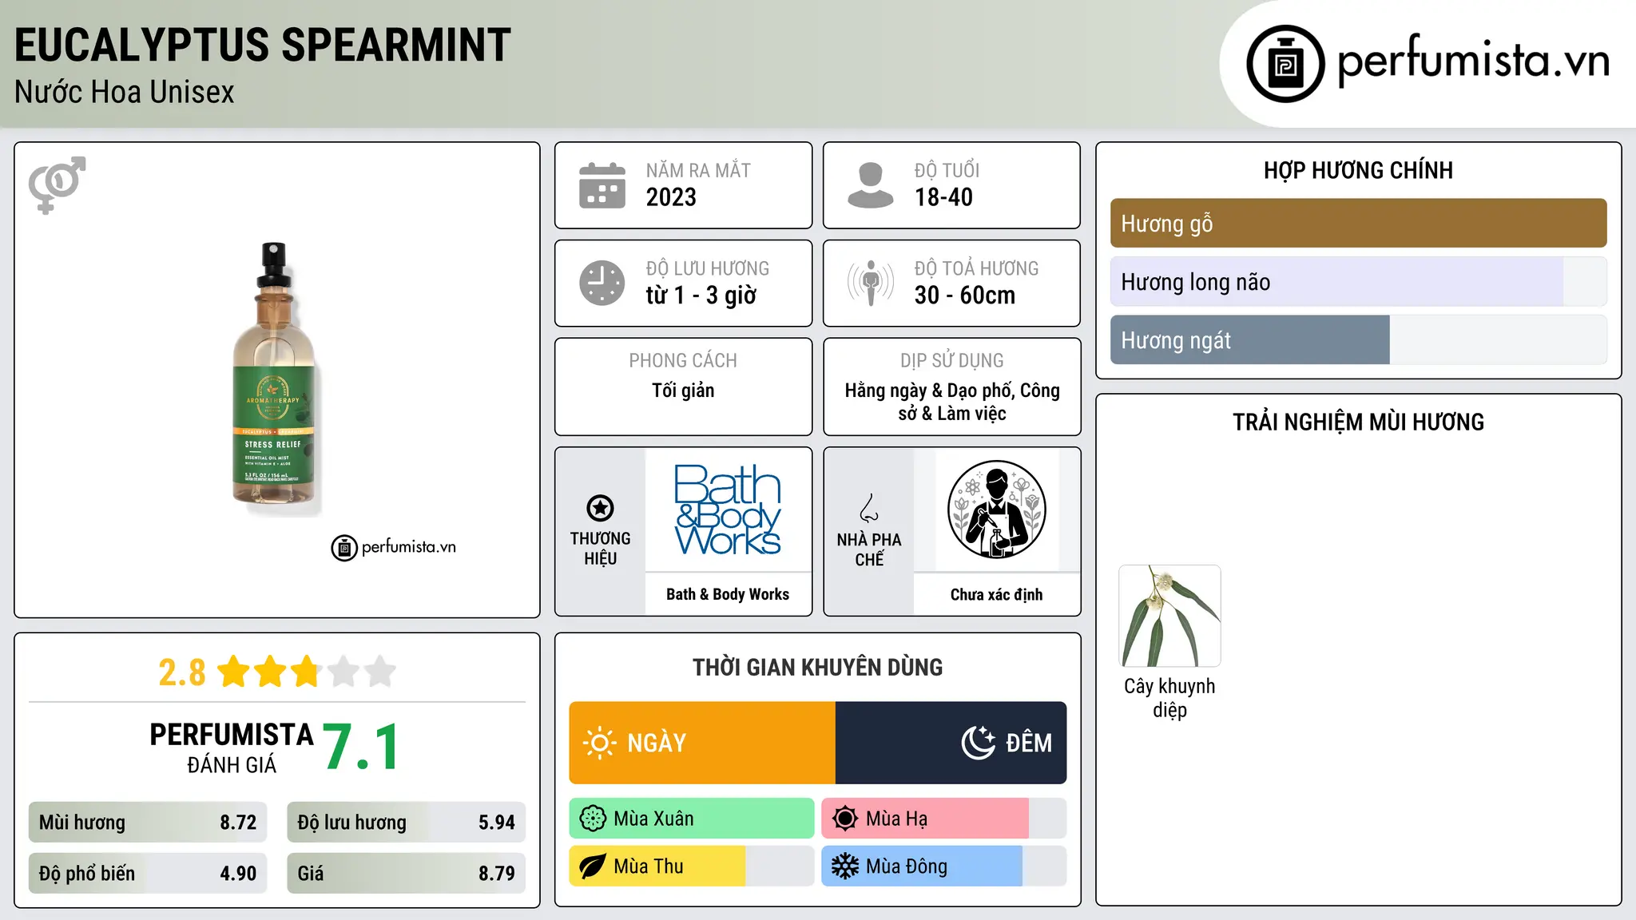This screenshot has height=920, width=1636.
Task: Click the sillage icon beside Độ toả hương
Action: point(871,283)
